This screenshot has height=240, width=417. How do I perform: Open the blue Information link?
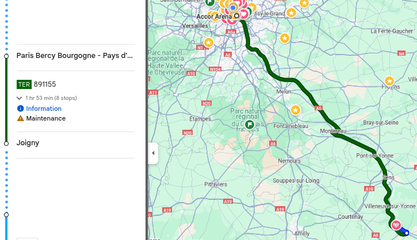44,109
